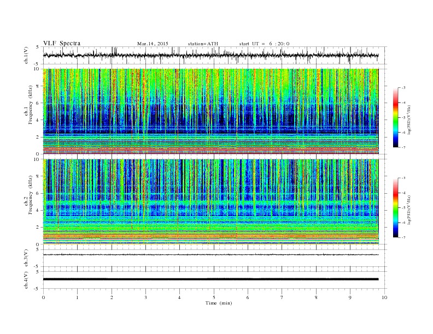The width and height of the screenshot is (433, 334).
Task: Select the "Mar.14, 2015" date label
Action: click(153, 44)
